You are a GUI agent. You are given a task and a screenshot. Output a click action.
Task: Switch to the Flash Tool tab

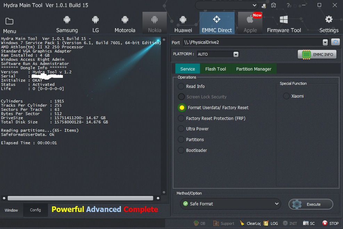click(x=215, y=69)
